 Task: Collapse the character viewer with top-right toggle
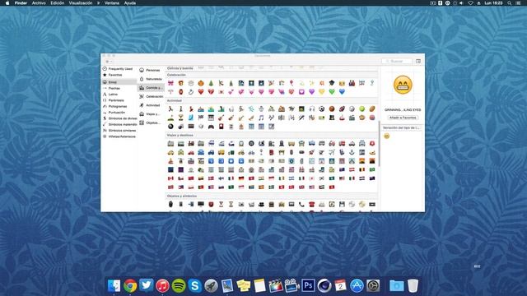coord(418,61)
